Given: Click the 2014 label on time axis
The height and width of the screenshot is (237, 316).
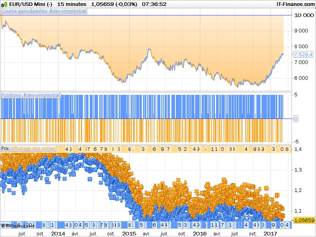Looking at the screenshot, I should pyautogui.click(x=58, y=234).
